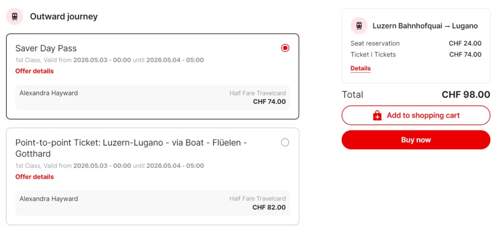Click the shopping cart lock icon

point(377,116)
